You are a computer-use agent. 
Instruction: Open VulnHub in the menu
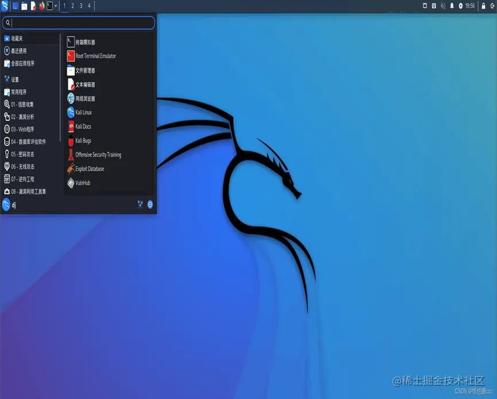click(109, 183)
